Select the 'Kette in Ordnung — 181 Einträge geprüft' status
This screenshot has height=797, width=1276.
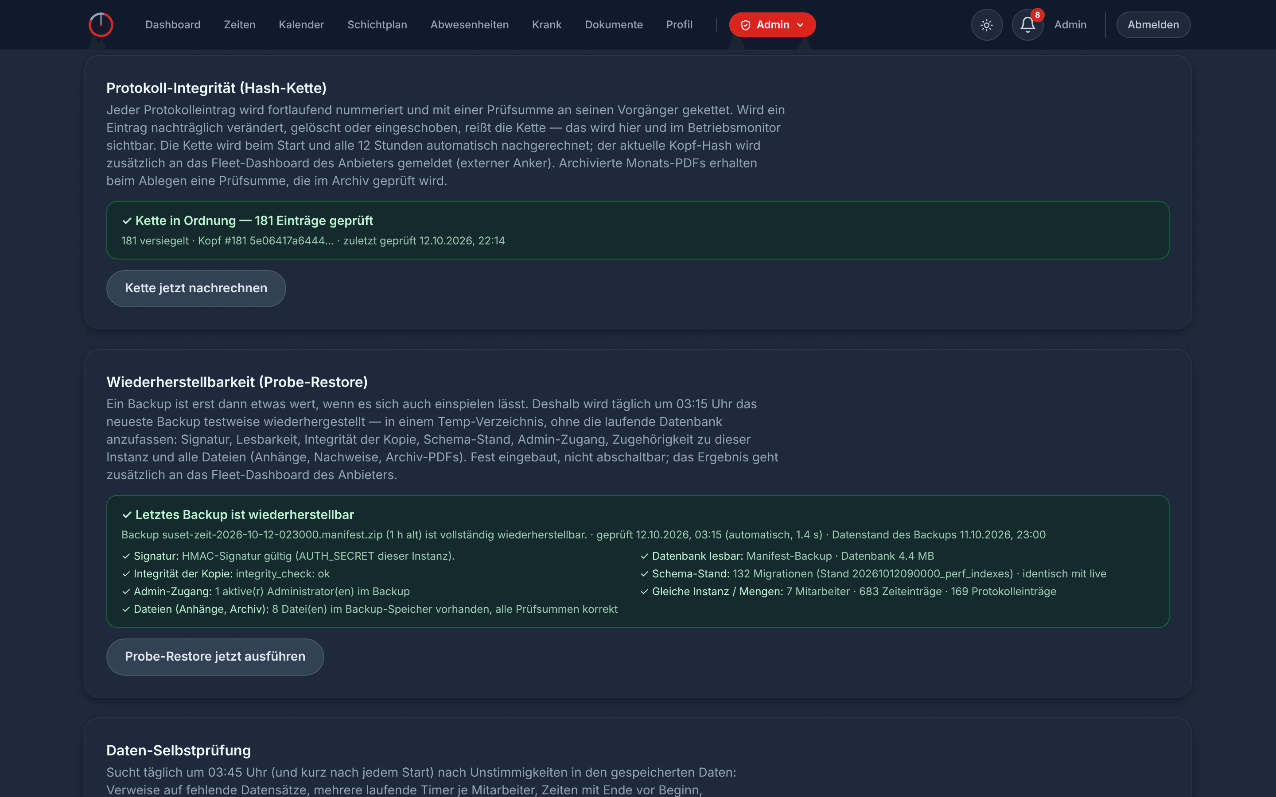[247, 221]
